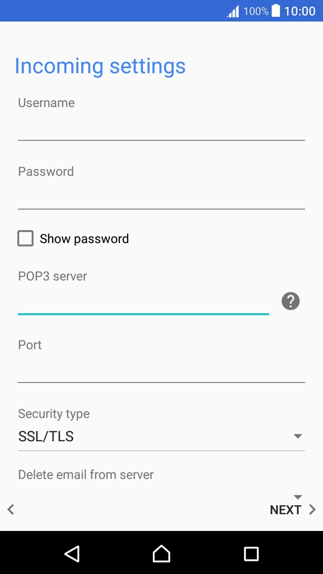Open the recent apps overview button
This screenshot has height=574, width=323.
(x=251, y=554)
